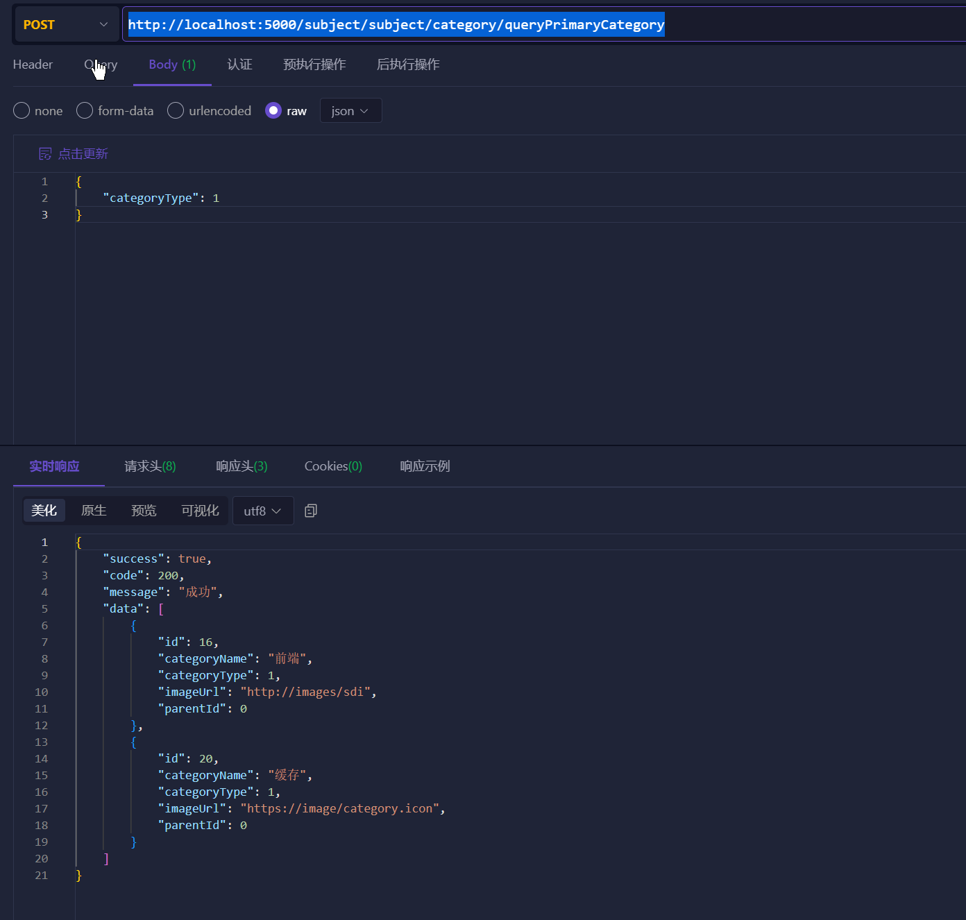
Task: Click the imageUrl https://image/category.icon line
Action: click(302, 808)
